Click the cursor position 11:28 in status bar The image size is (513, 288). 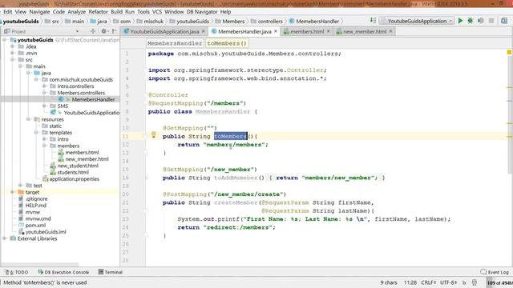pos(410,282)
